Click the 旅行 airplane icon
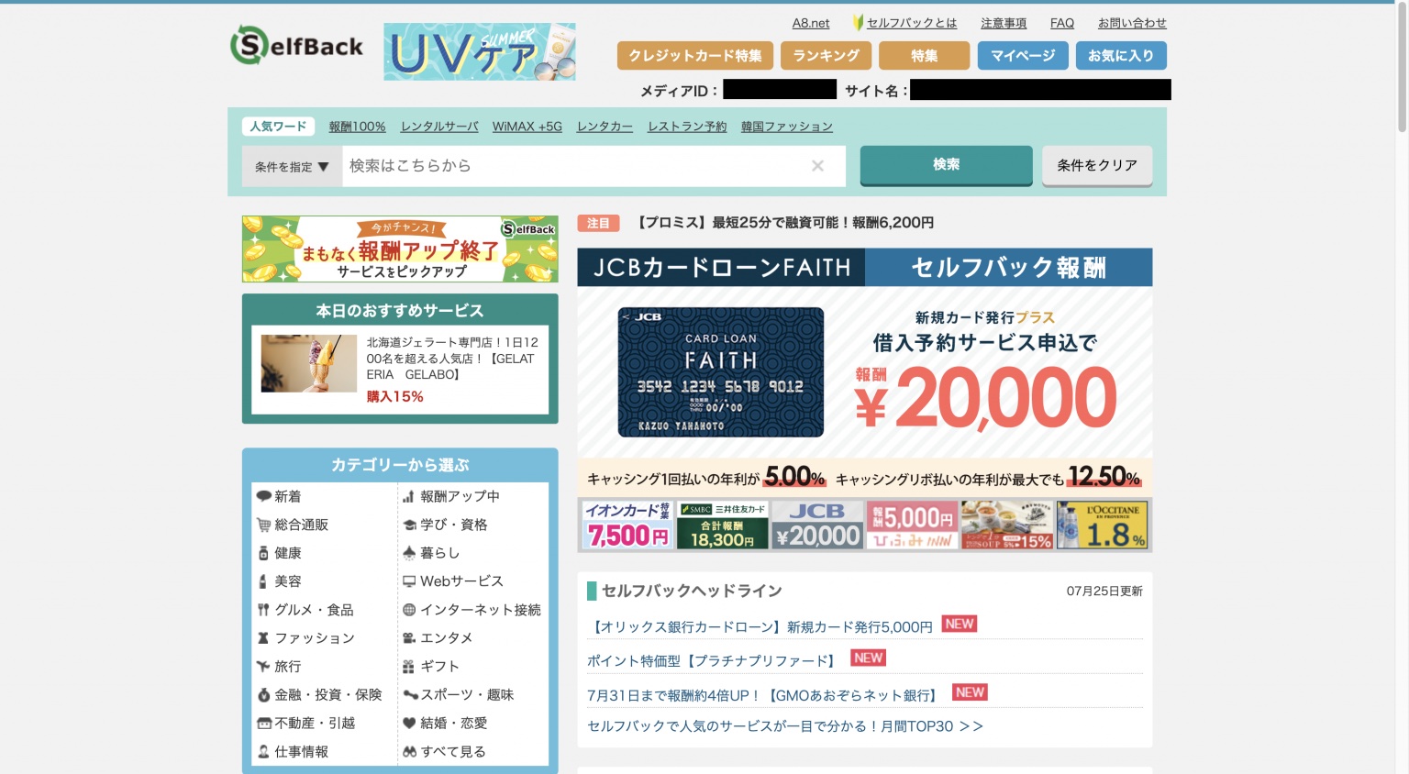 click(263, 667)
